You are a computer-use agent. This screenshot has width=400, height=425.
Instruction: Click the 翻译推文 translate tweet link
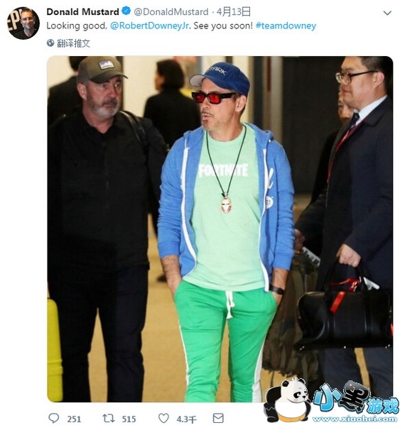click(73, 43)
